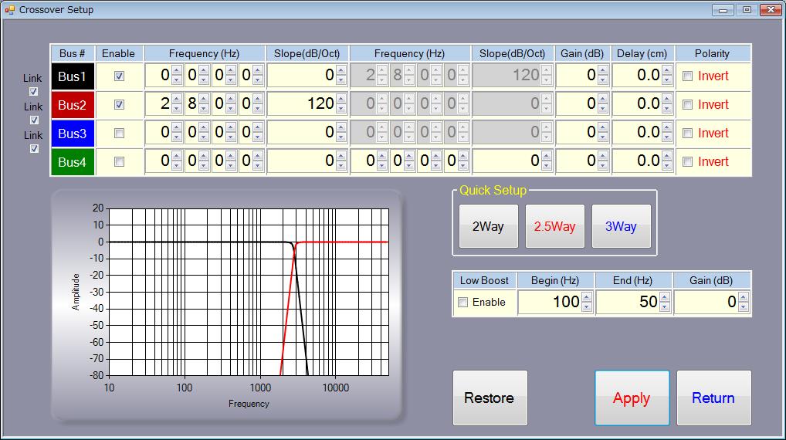Viewport: 786px width, 440px height.
Task: Click the Bus1 Delay value field
Action: tap(637, 76)
